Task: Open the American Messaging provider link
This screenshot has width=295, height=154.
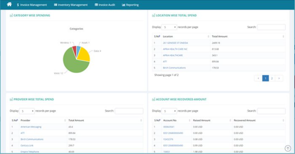Action: click(31, 127)
